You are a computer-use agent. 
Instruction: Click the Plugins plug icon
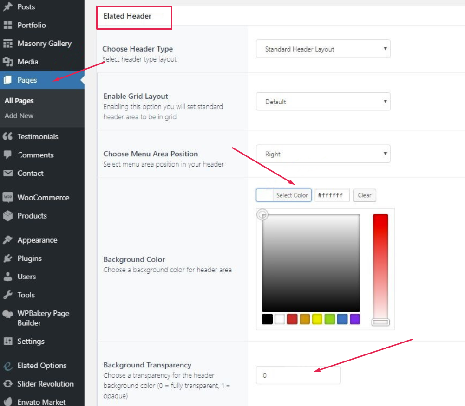(x=7, y=258)
